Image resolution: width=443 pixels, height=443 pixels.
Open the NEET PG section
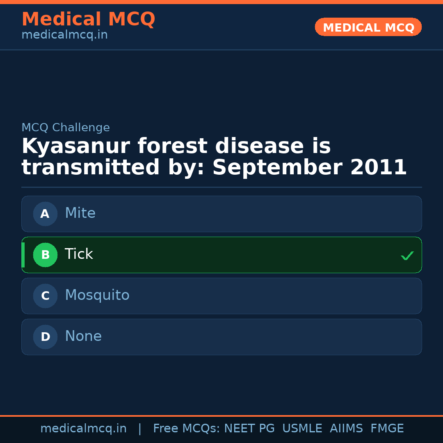pyautogui.click(x=249, y=428)
